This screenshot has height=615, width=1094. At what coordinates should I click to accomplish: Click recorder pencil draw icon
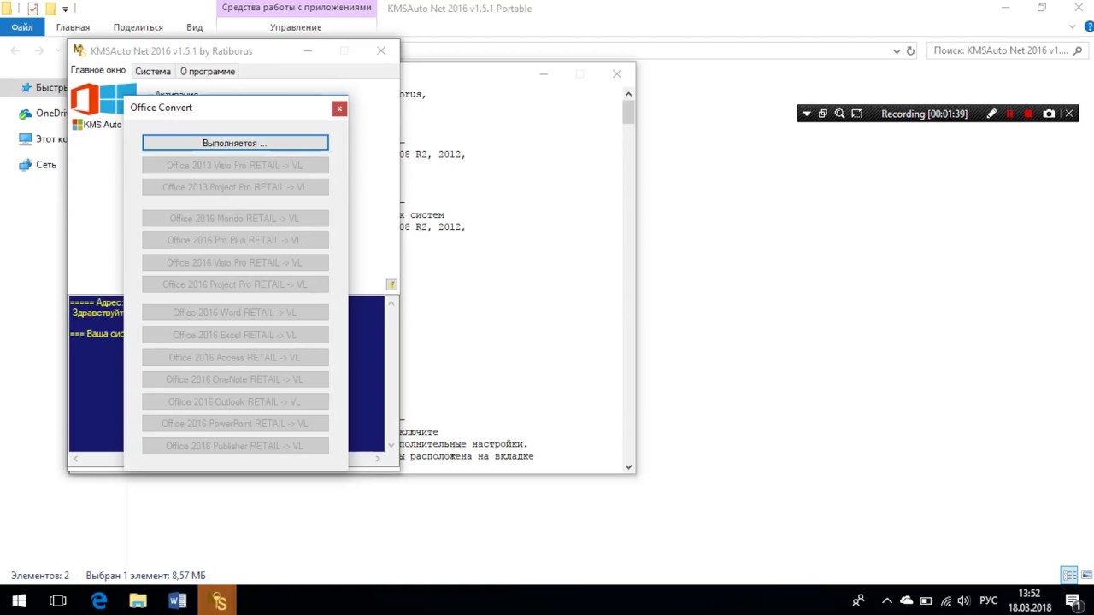point(991,114)
